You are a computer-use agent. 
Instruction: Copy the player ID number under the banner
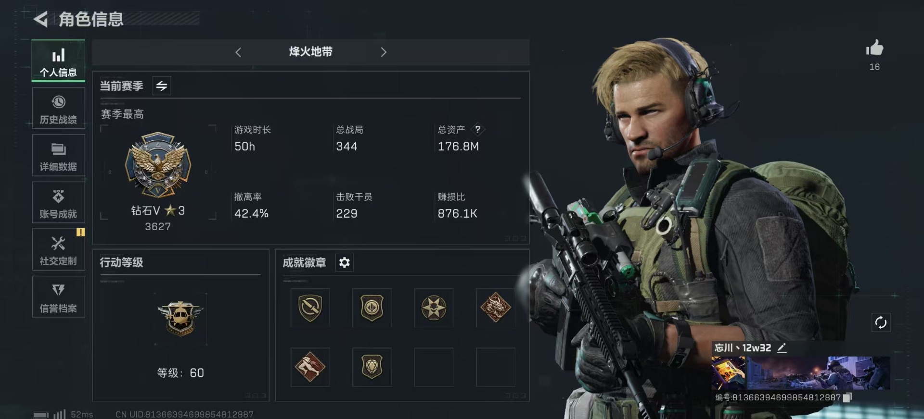pos(847,397)
